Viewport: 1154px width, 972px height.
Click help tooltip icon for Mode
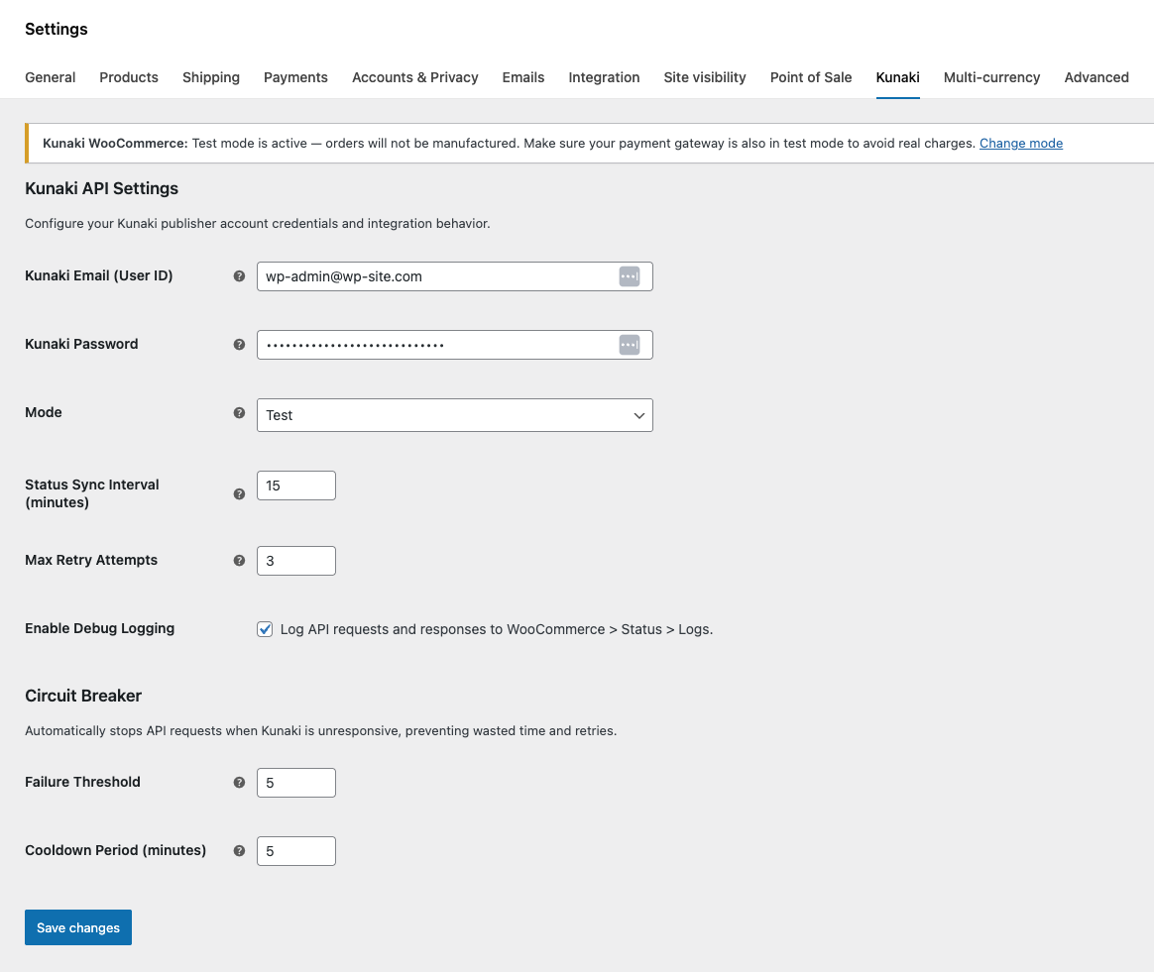tap(239, 413)
